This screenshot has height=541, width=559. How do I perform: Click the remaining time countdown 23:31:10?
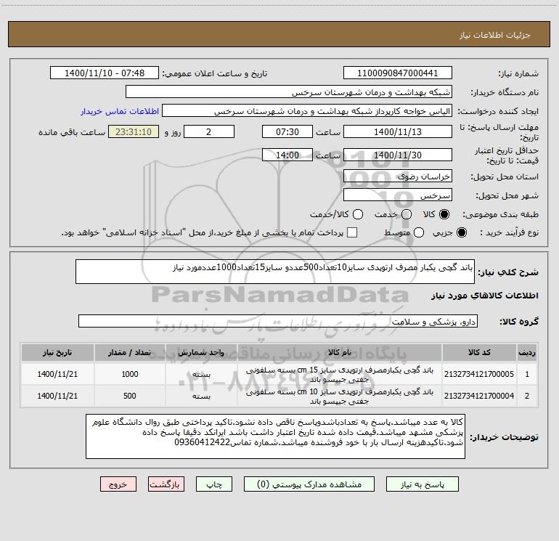coord(134,131)
